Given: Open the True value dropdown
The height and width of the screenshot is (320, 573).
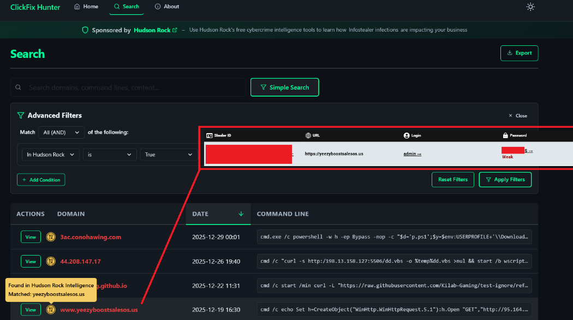Looking at the screenshot, I should point(168,155).
